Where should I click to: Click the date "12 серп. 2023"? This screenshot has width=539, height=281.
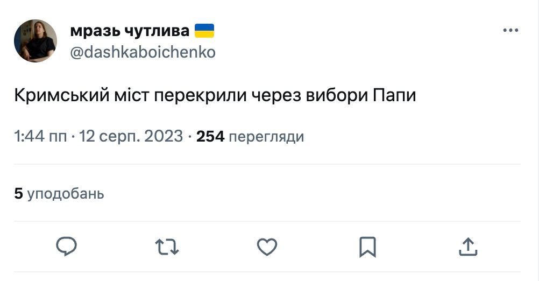(131, 137)
